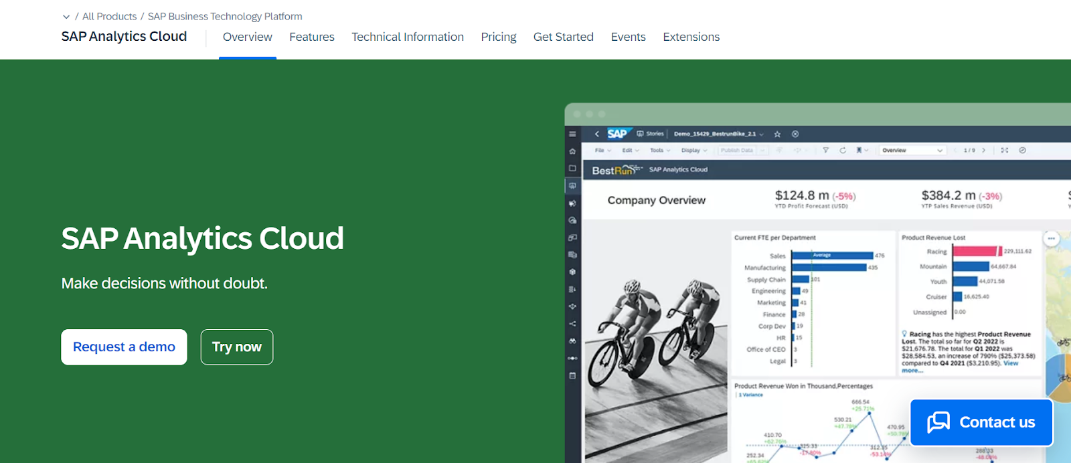Switch to the Overview tab
The image size is (1071, 463).
pos(248,37)
